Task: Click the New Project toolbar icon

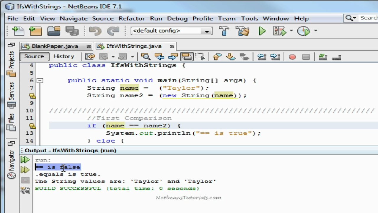Action: [x=35, y=31]
